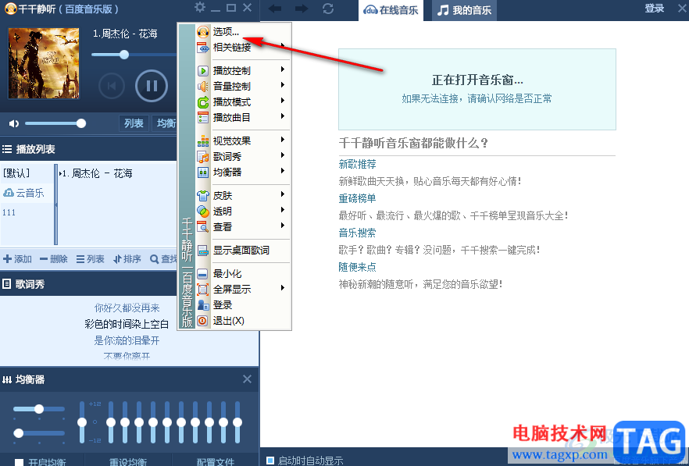This screenshot has height=466, width=689.
Task: Expand the 相关链接 submenu
Action: tap(283, 45)
